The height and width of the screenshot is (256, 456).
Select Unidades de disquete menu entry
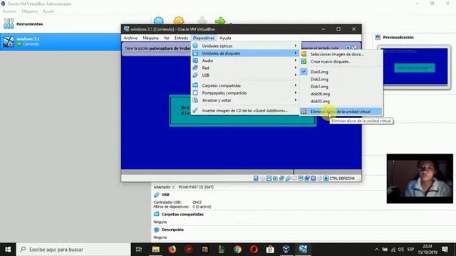(x=245, y=53)
